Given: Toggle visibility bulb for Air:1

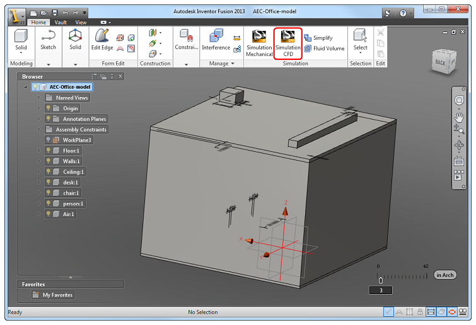Looking at the screenshot, I should [x=49, y=214].
